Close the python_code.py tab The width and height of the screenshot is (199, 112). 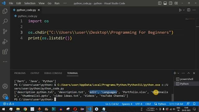point(39,10)
